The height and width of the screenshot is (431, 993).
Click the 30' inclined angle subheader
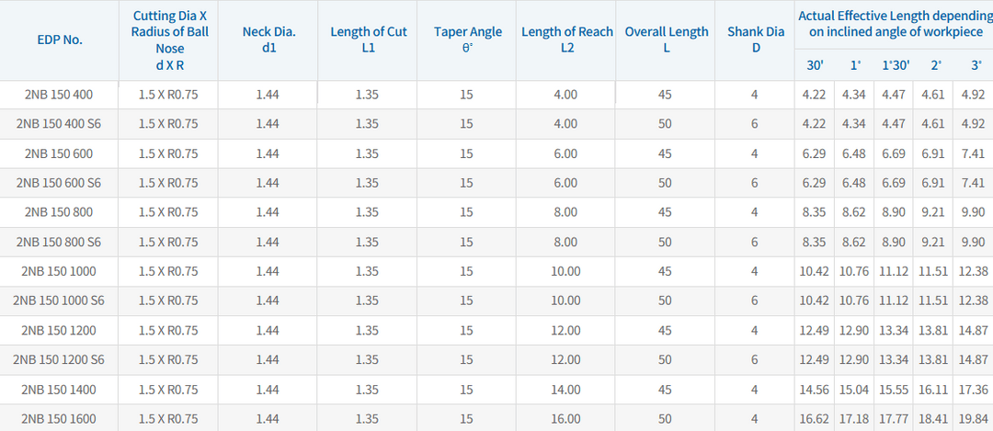coord(814,64)
